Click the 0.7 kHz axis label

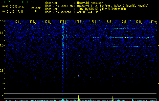[x=2, y=83]
